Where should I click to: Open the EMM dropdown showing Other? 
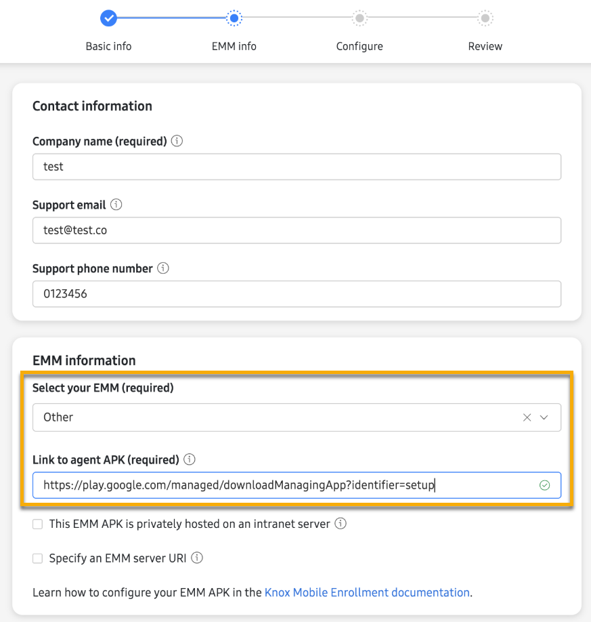tap(271, 417)
